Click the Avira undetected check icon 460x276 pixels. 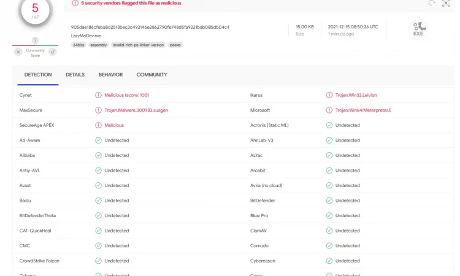[329, 185]
